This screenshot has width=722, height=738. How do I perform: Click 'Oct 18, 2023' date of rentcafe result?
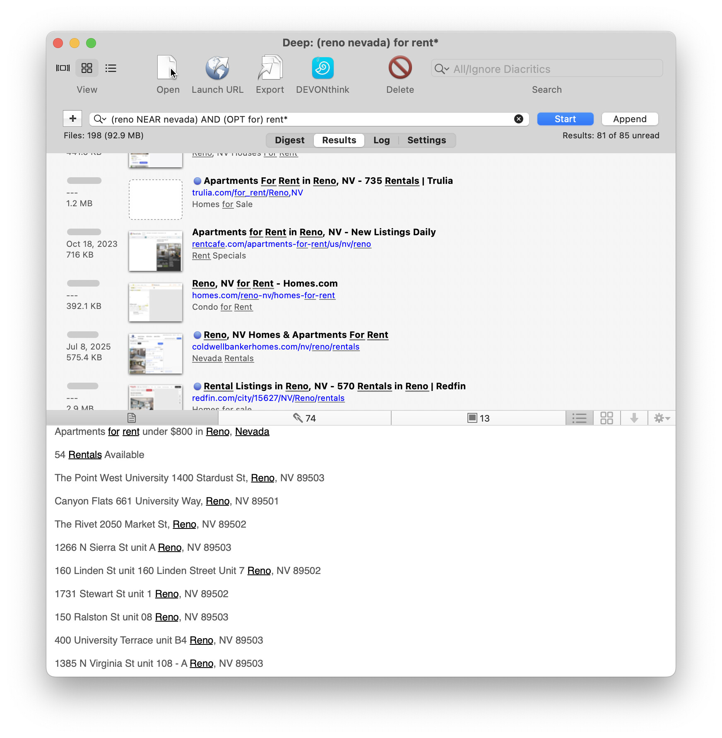(x=92, y=244)
